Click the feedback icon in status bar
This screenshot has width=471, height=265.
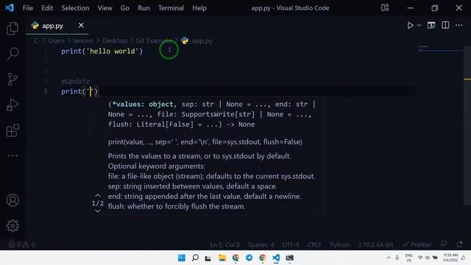pos(444,244)
